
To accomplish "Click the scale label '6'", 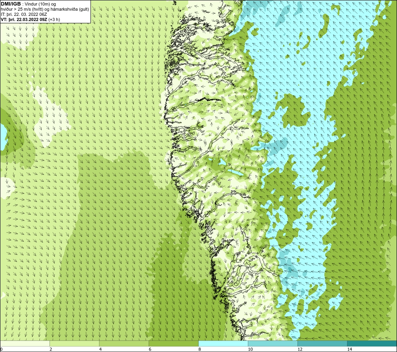I will coord(150,349).
